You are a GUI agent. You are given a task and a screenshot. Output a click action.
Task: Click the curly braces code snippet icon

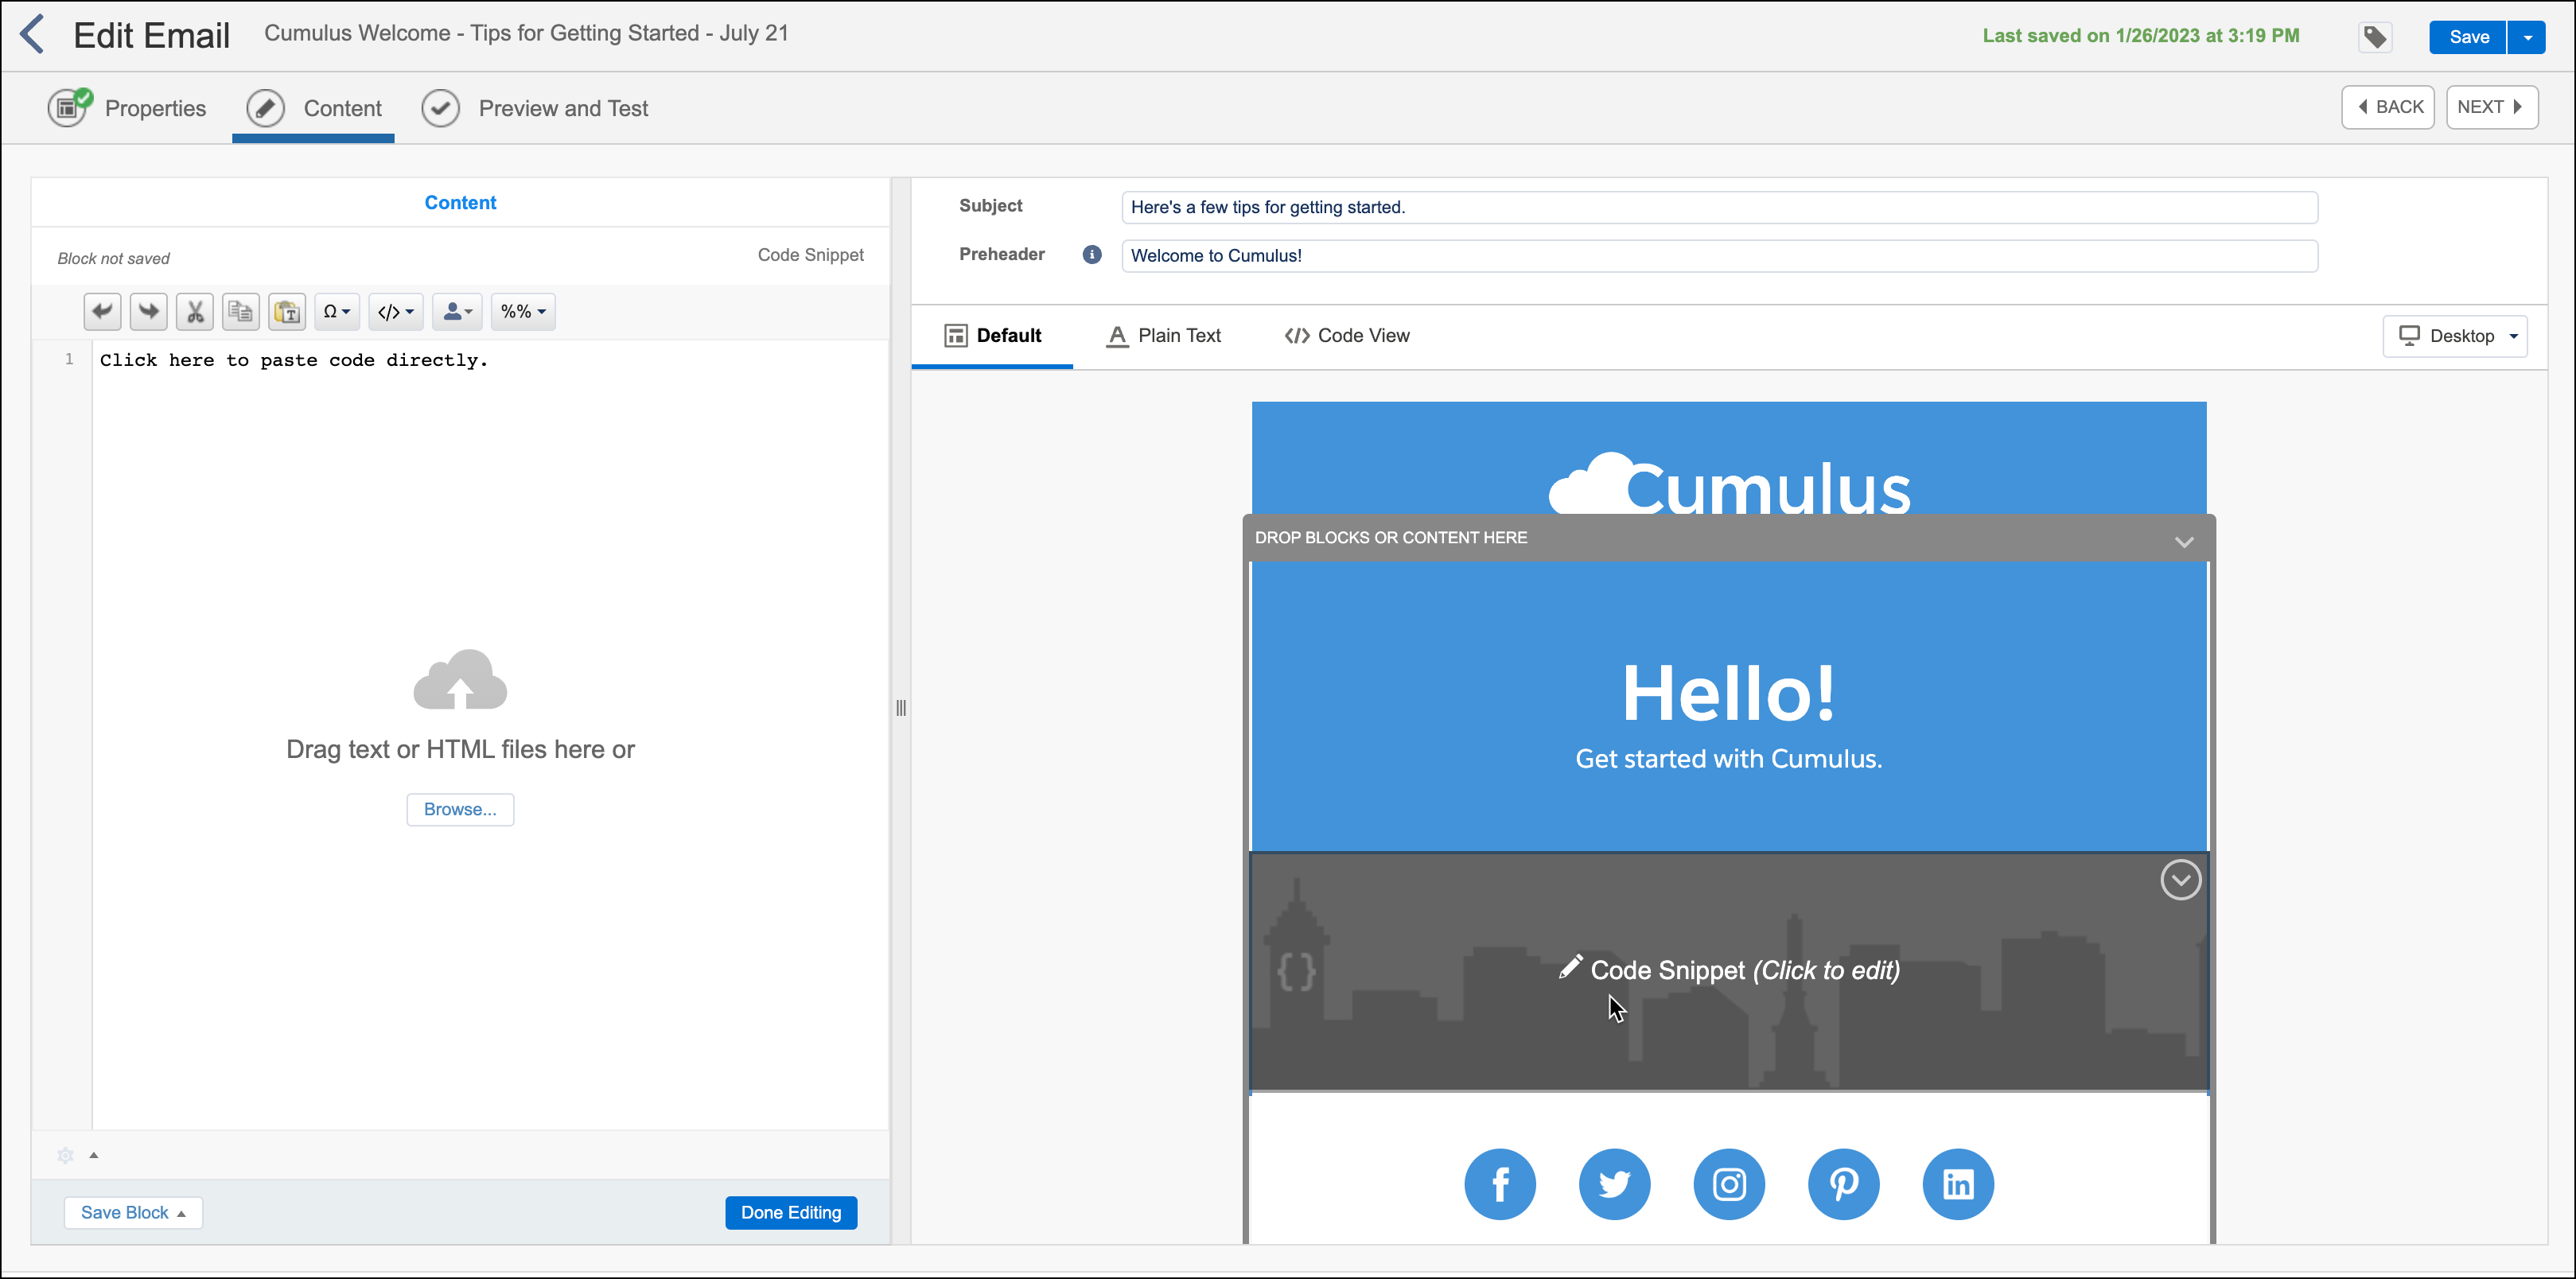click(1297, 971)
